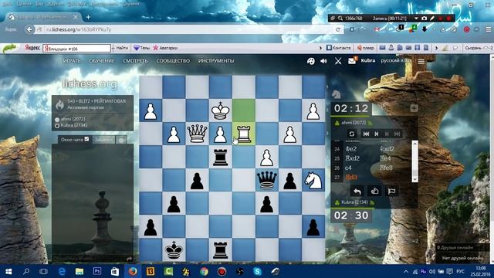Take a screenshot with the recorder camera icon
Screen dimensions: 494x278
pos(424,19)
